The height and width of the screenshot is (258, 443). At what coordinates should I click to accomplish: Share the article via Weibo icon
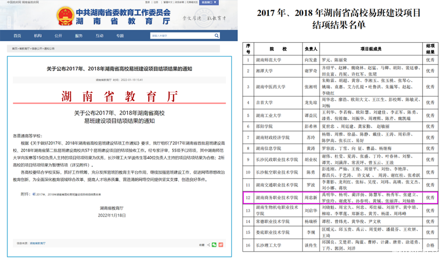tap(221, 244)
